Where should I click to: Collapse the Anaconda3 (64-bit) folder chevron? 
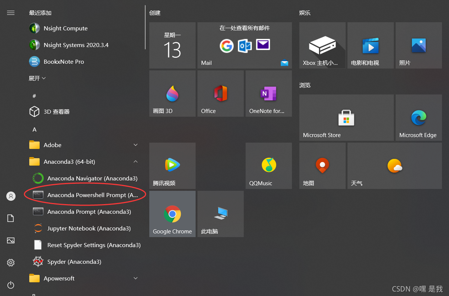coord(136,162)
